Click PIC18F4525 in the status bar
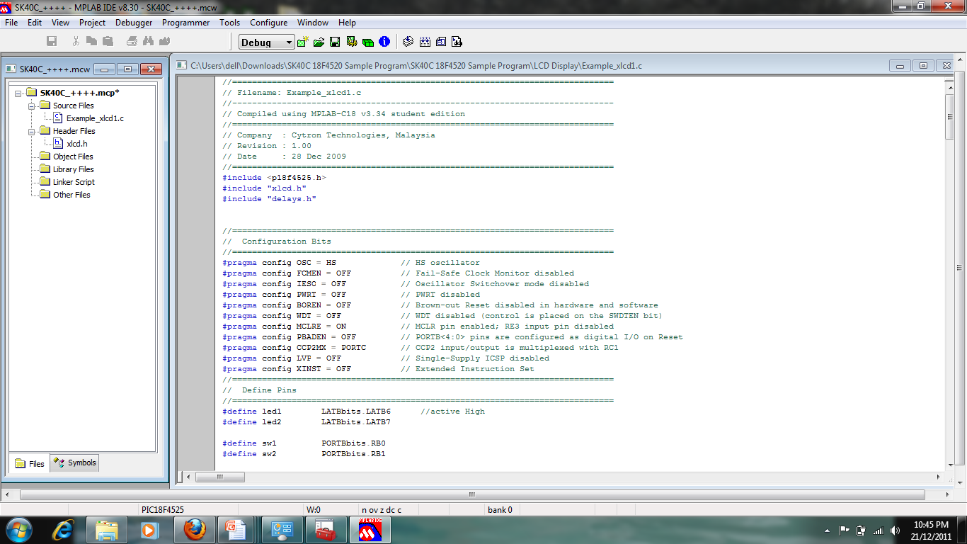 [x=163, y=509]
